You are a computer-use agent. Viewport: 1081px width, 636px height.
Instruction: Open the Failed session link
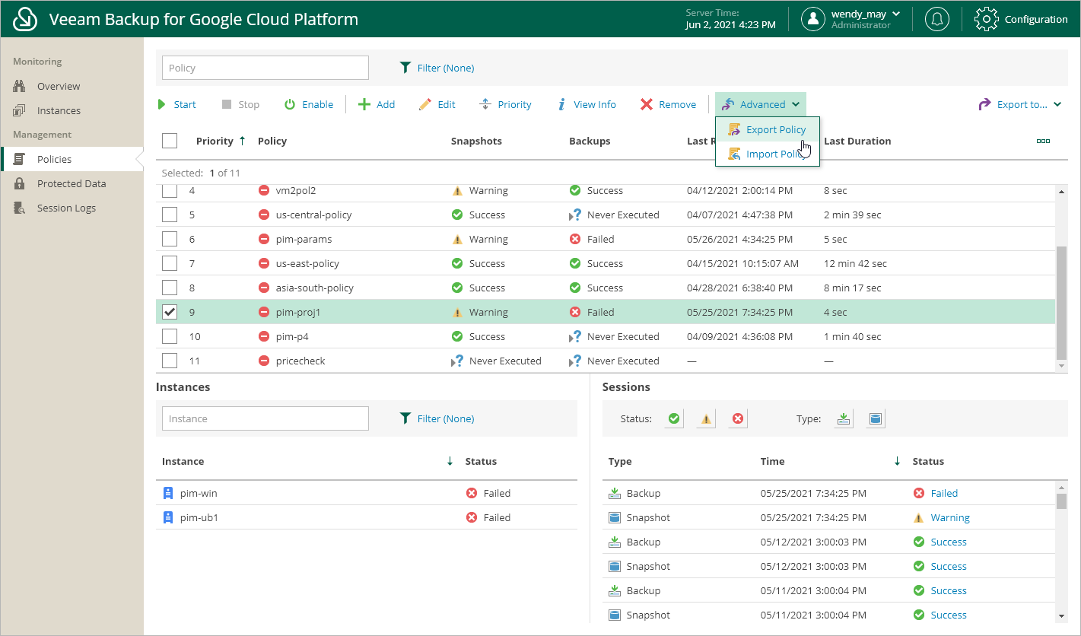click(x=944, y=493)
